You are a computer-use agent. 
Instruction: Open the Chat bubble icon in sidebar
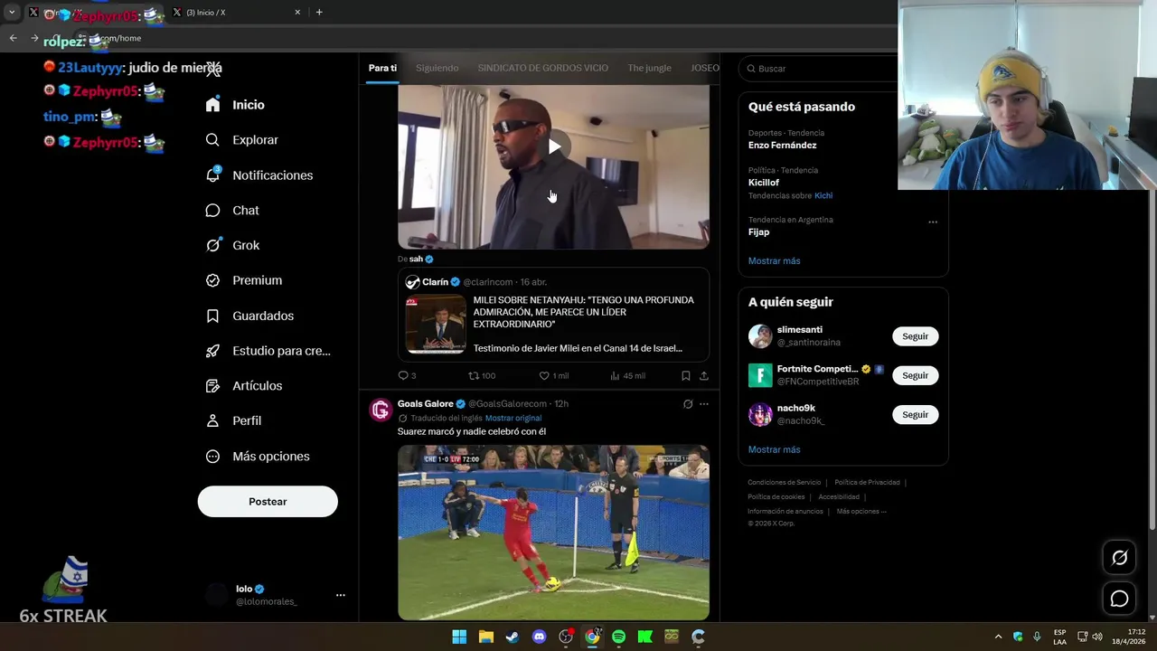(212, 211)
